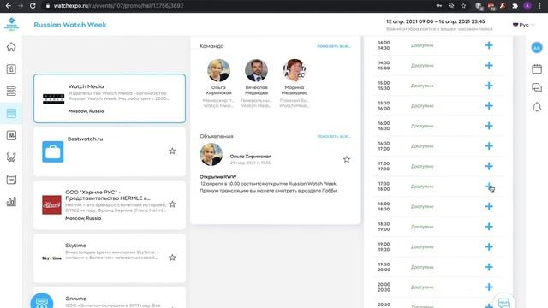Open the help chat bubble widget
Screen dimensions: 548x308
503,303
